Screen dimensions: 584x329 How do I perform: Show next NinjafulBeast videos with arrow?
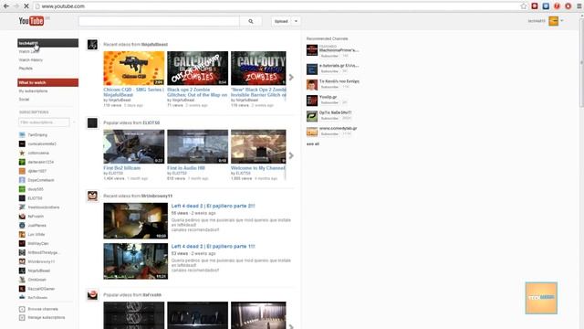click(291, 77)
